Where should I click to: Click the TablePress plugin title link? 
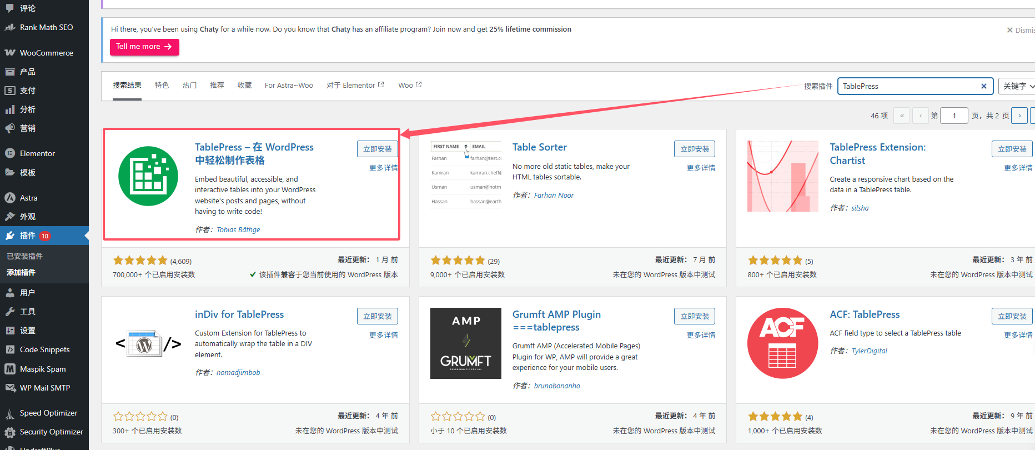[x=254, y=153]
